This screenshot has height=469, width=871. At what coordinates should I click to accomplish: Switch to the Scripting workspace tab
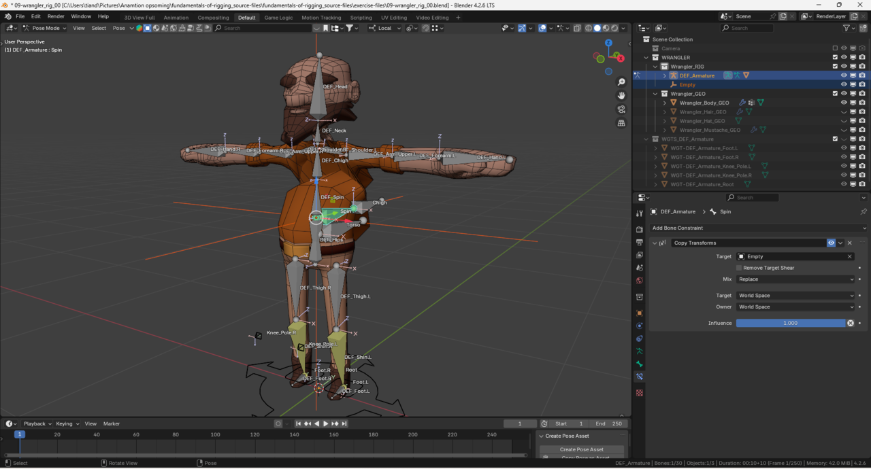tap(361, 18)
